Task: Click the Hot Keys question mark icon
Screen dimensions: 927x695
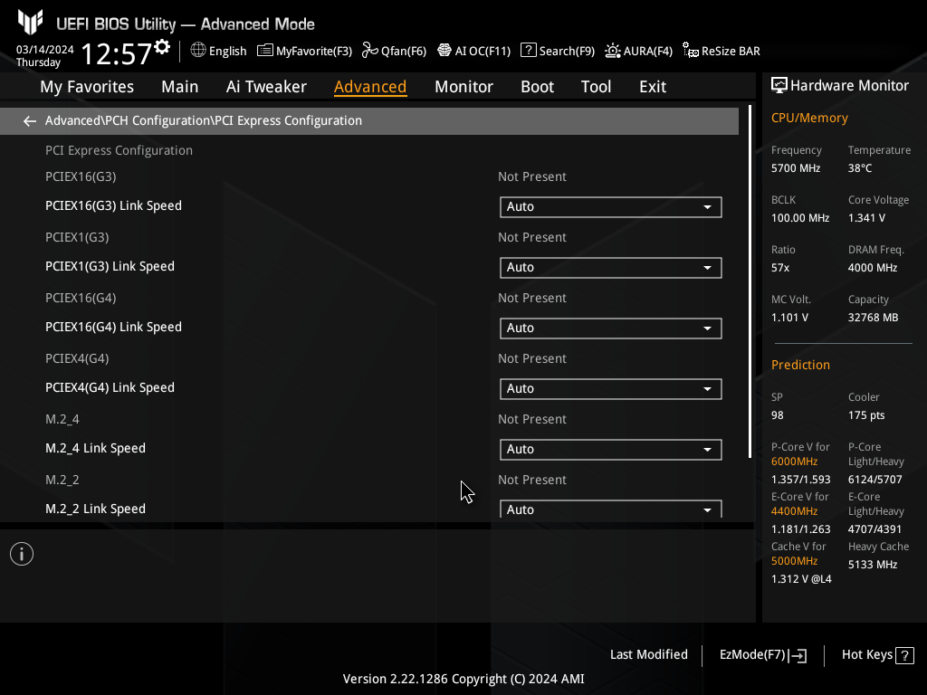Action: [904, 655]
